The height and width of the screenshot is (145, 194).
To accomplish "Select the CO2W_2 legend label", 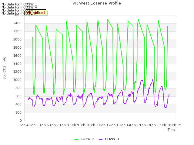I will coord(87,139).
